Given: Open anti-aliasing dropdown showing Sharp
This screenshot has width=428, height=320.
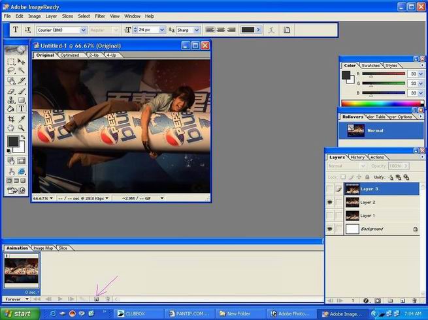Looking at the screenshot, I should click(x=197, y=30).
